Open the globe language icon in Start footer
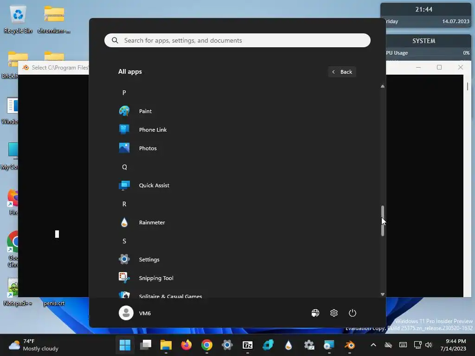The height and width of the screenshot is (356, 475). [315, 313]
